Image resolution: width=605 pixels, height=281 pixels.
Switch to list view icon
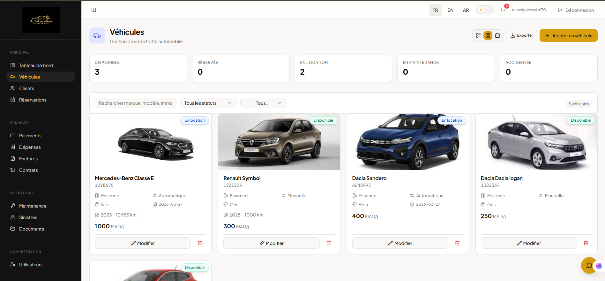pyautogui.click(x=478, y=35)
